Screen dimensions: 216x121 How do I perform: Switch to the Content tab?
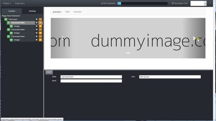(x=12, y=11)
